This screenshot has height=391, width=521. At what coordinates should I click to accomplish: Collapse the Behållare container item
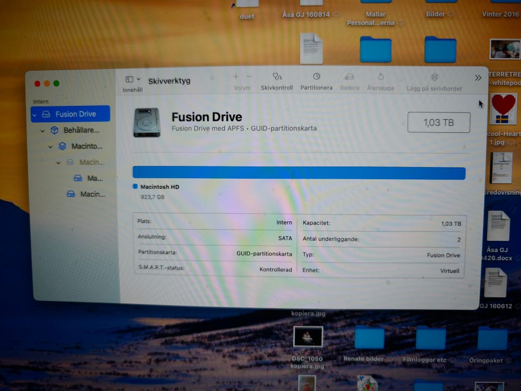[x=42, y=131]
